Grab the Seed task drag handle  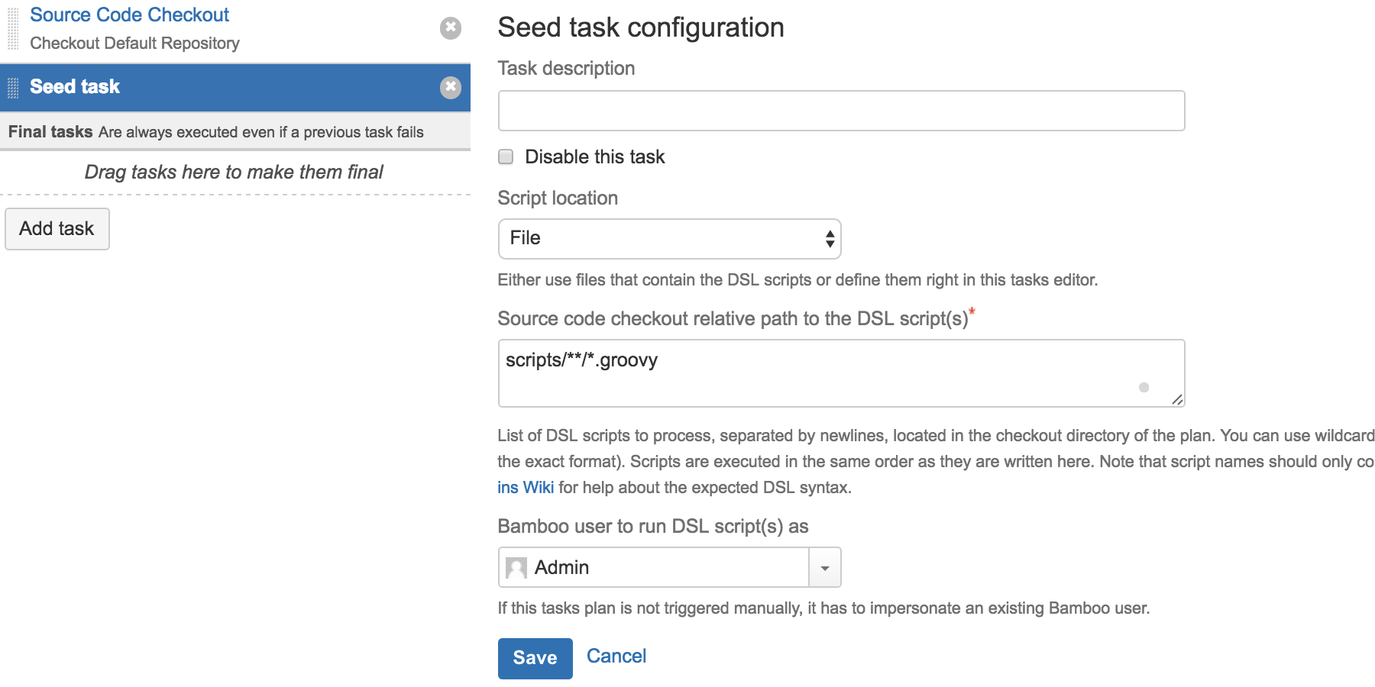tap(13, 88)
